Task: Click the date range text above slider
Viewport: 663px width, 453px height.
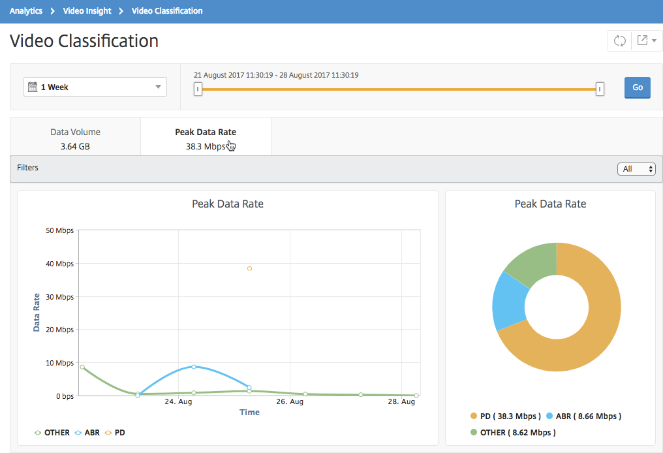Action: [x=276, y=75]
